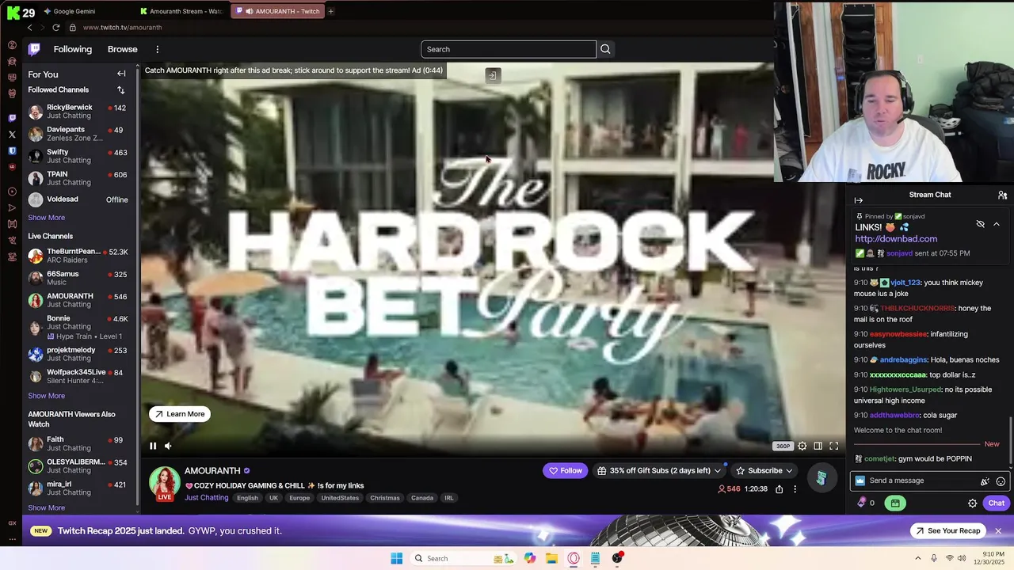Viewport: 1014px width, 570px height.
Task: Open emote picker in chat
Action: [x=1001, y=481]
